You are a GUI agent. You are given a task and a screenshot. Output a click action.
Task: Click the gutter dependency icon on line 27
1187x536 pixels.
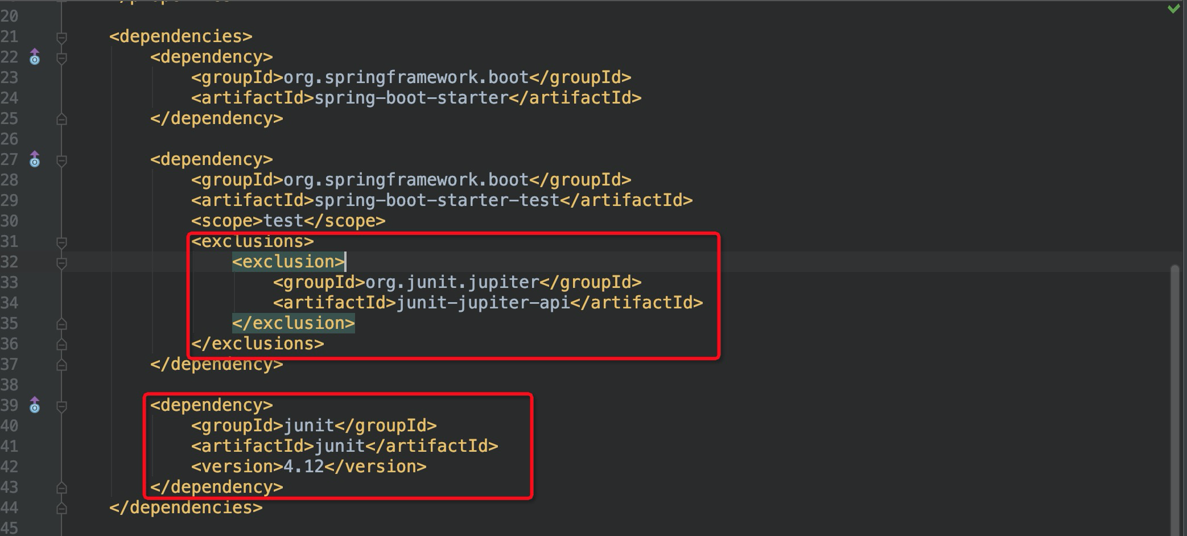(x=35, y=159)
